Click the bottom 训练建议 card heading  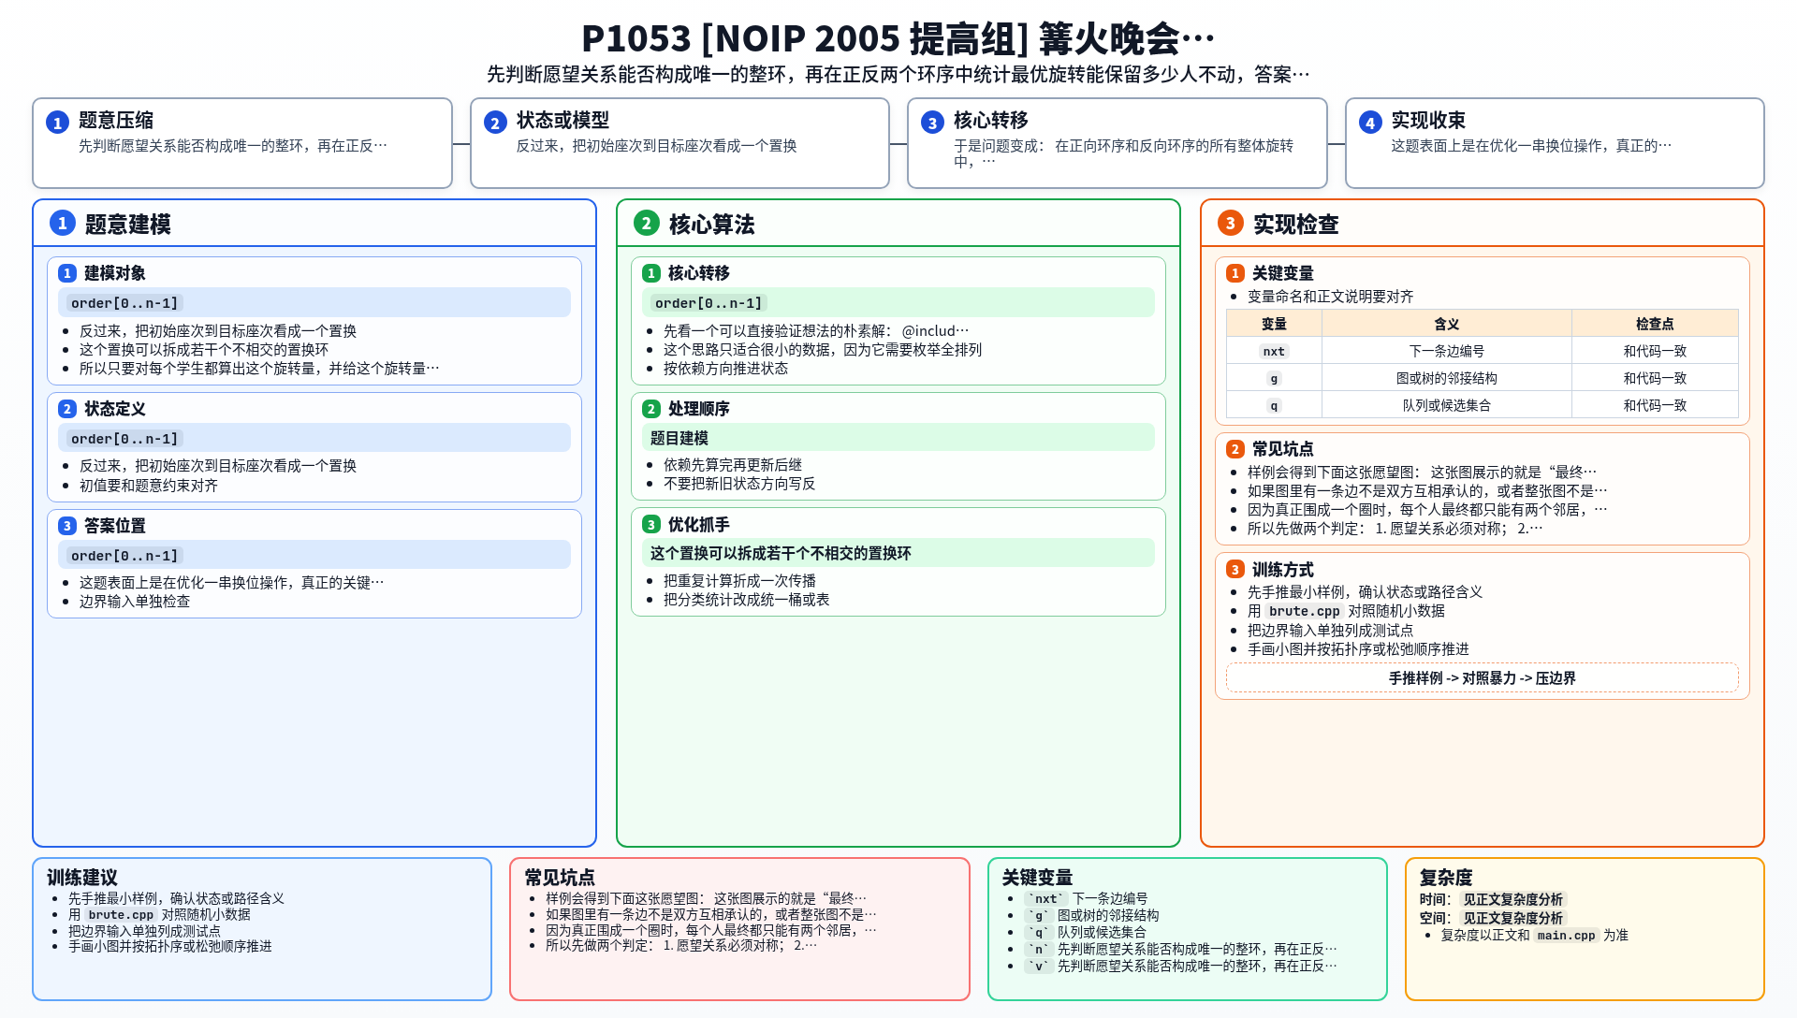(82, 878)
